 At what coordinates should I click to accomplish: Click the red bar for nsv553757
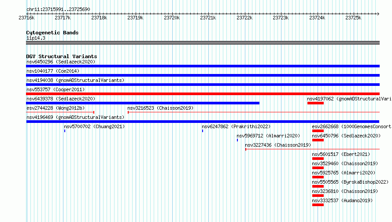(x=203, y=94)
